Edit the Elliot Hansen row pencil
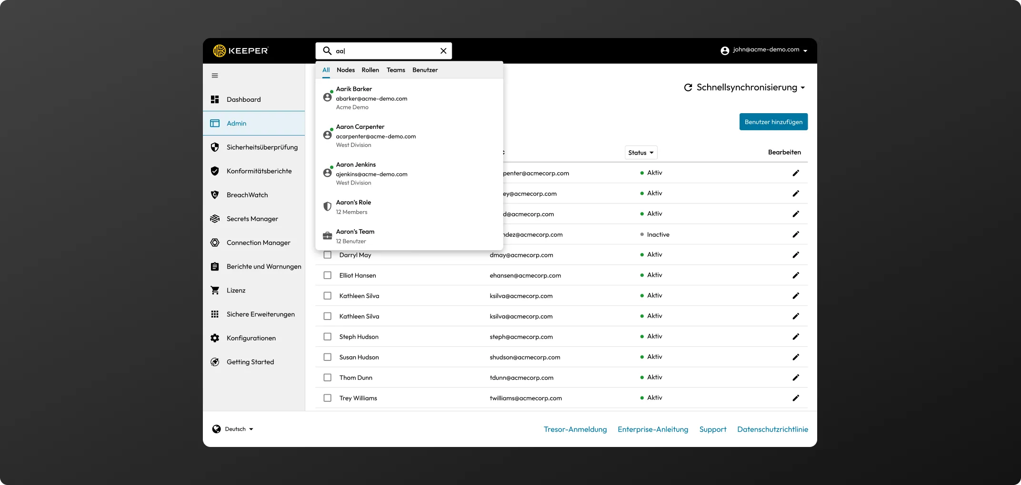 tap(796, 275)
